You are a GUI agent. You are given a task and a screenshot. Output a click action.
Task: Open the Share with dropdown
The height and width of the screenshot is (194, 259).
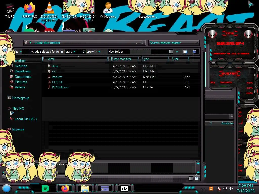92,52
